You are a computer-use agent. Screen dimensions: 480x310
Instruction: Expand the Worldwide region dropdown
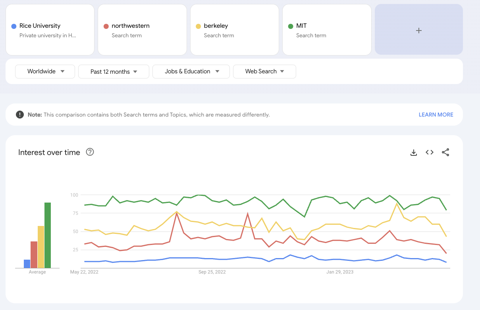pyautogui.click(x=45, y=71)
